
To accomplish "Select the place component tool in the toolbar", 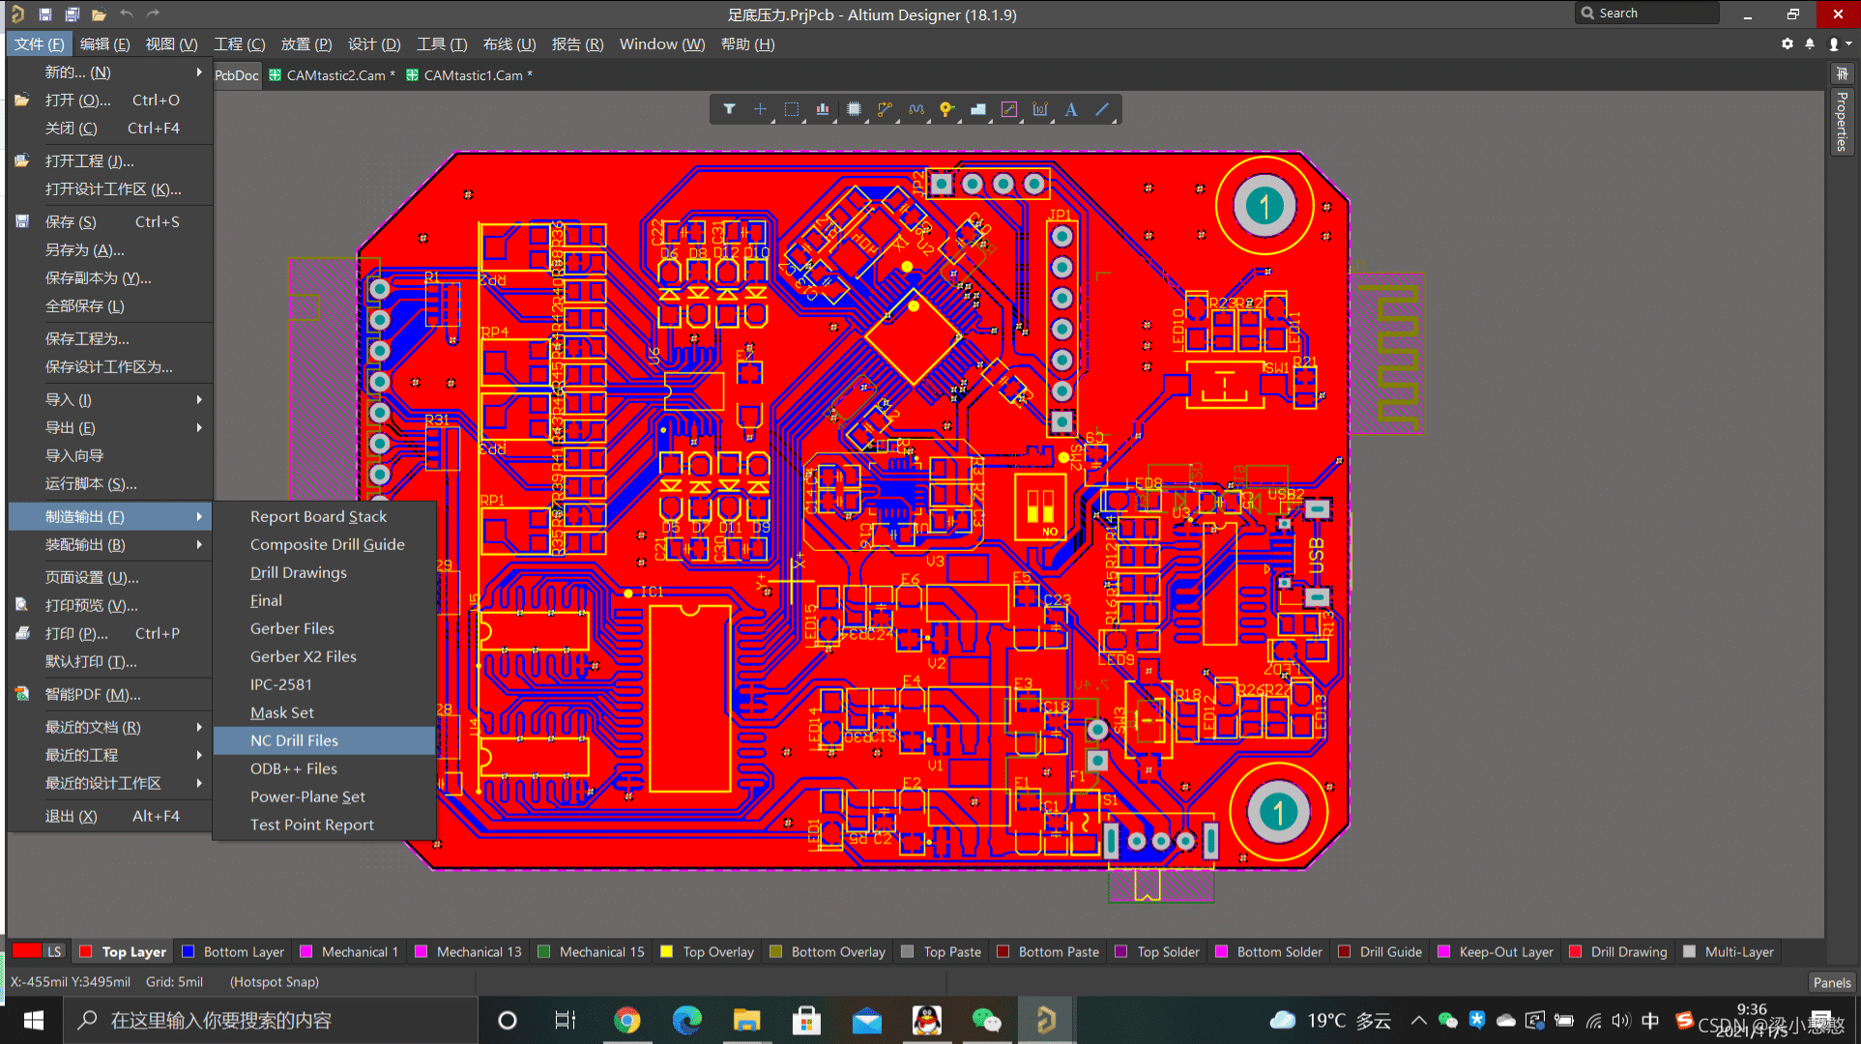I will coord(854,109).
